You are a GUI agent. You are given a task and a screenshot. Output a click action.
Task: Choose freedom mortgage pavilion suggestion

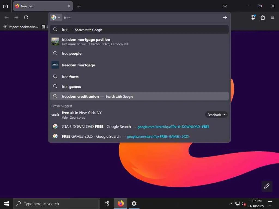(139, 42)
